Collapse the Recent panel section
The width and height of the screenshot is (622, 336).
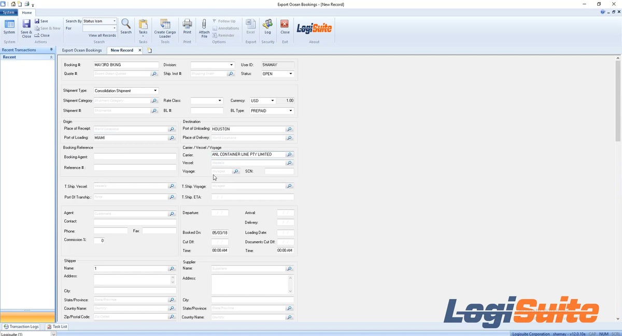51,57
